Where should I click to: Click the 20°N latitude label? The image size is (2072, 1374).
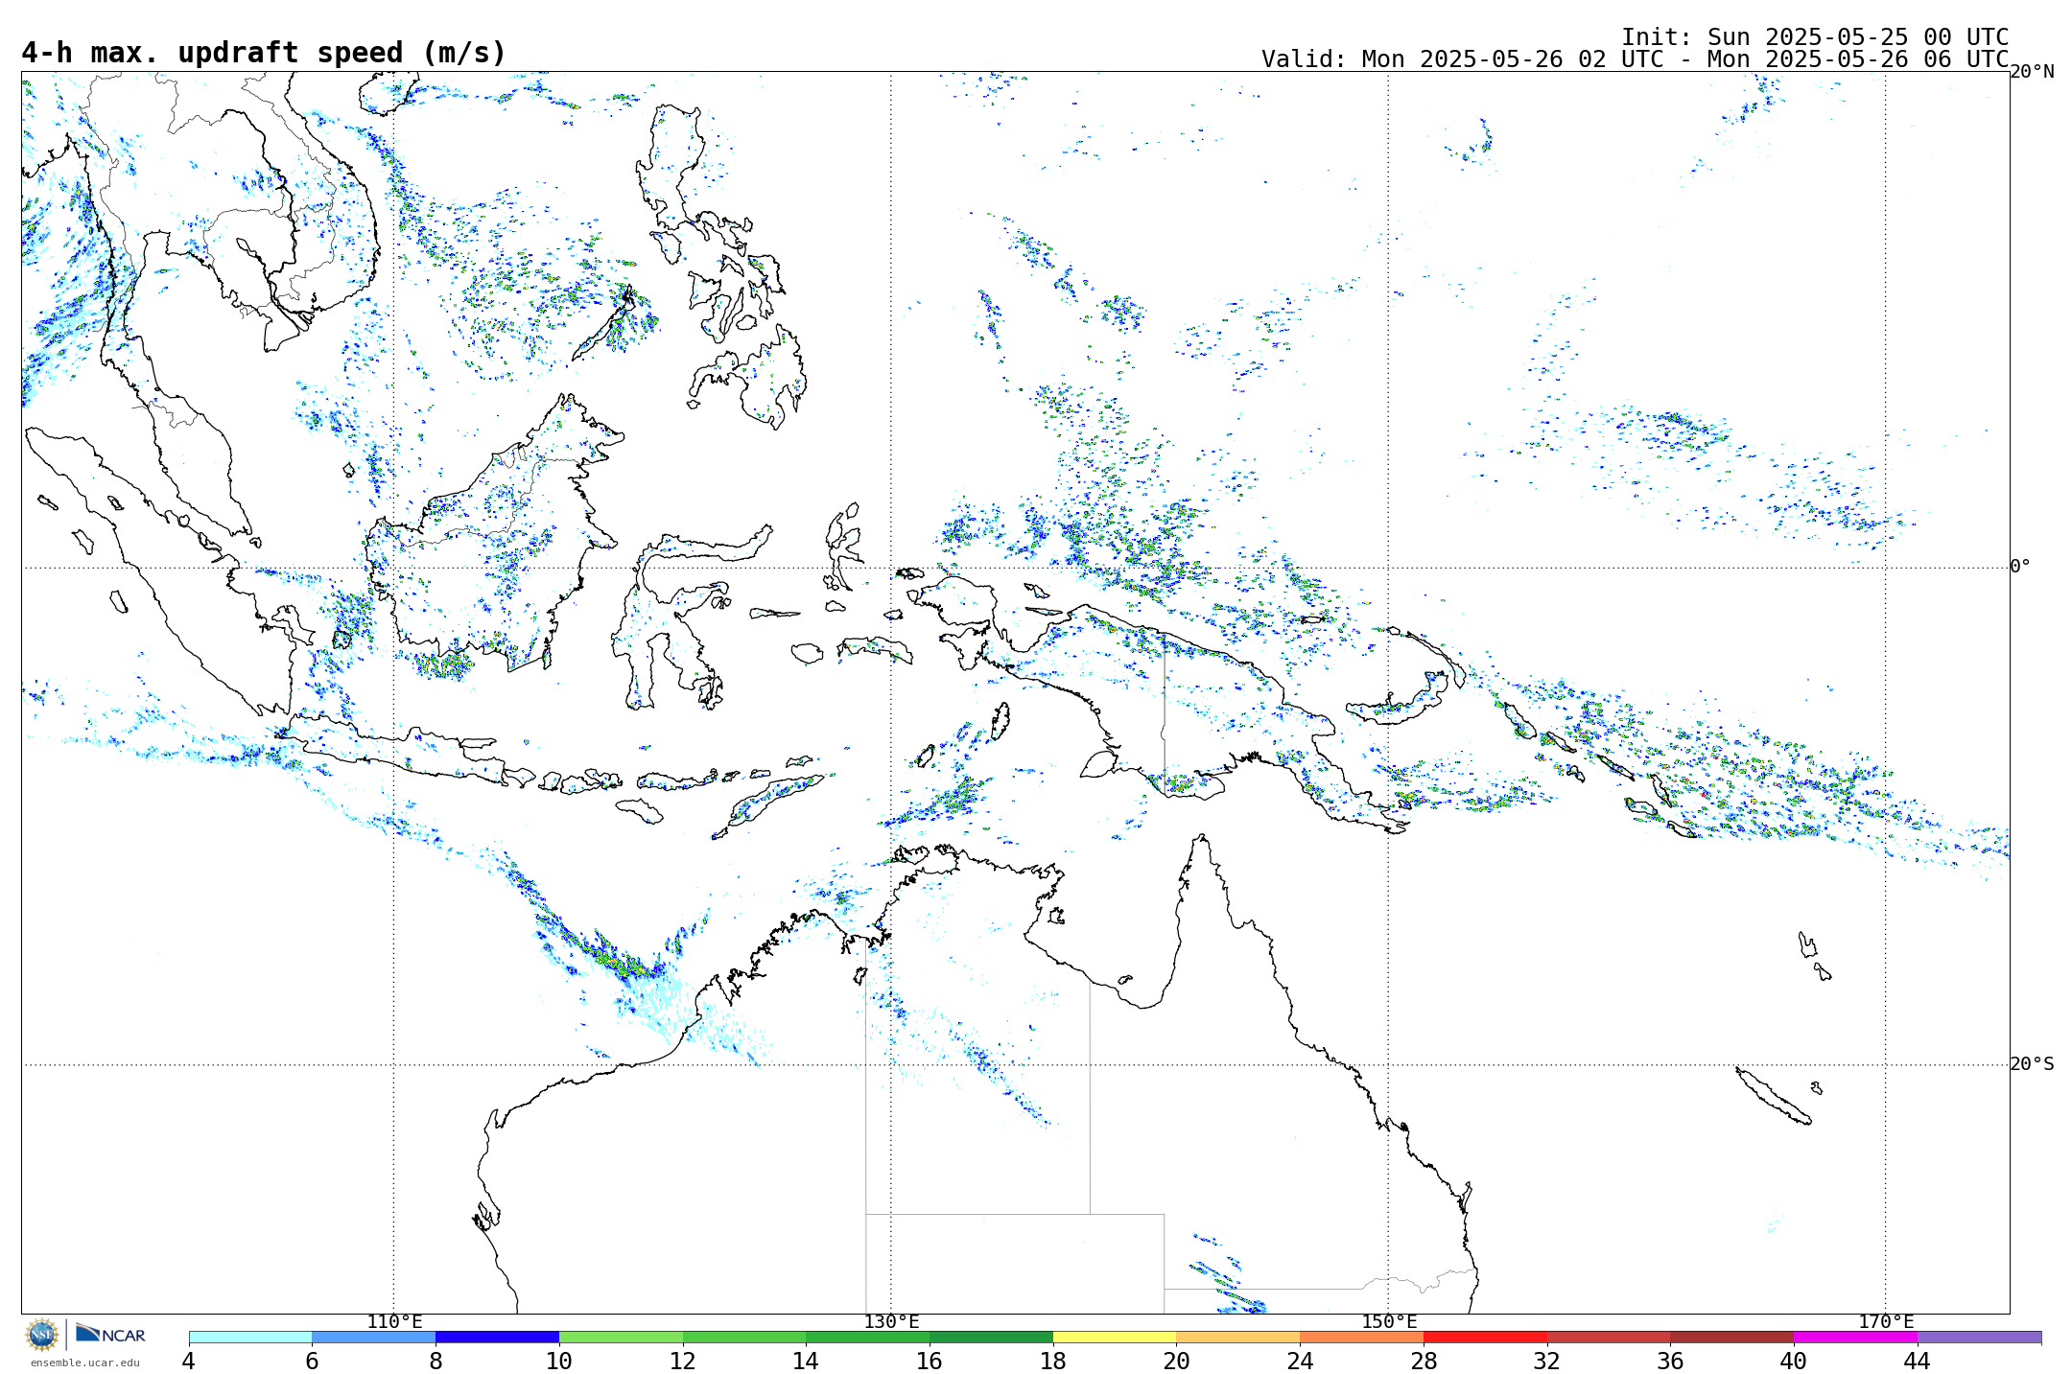point(2032,72)
